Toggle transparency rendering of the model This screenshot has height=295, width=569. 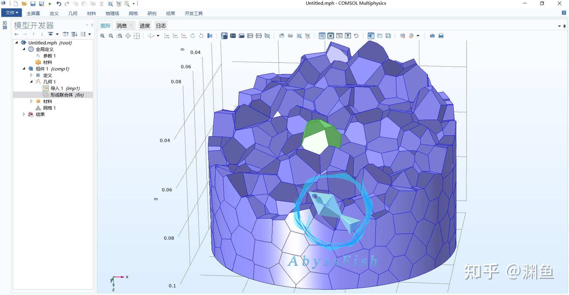point(379,36)
